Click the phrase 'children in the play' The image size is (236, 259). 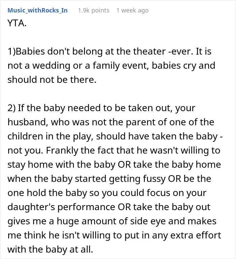pyautogui.click(x=50, y=136)
